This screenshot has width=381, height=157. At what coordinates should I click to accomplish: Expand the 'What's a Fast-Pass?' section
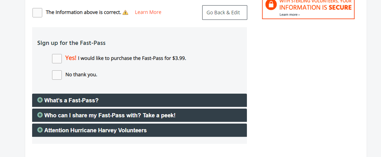pos(139,100)
